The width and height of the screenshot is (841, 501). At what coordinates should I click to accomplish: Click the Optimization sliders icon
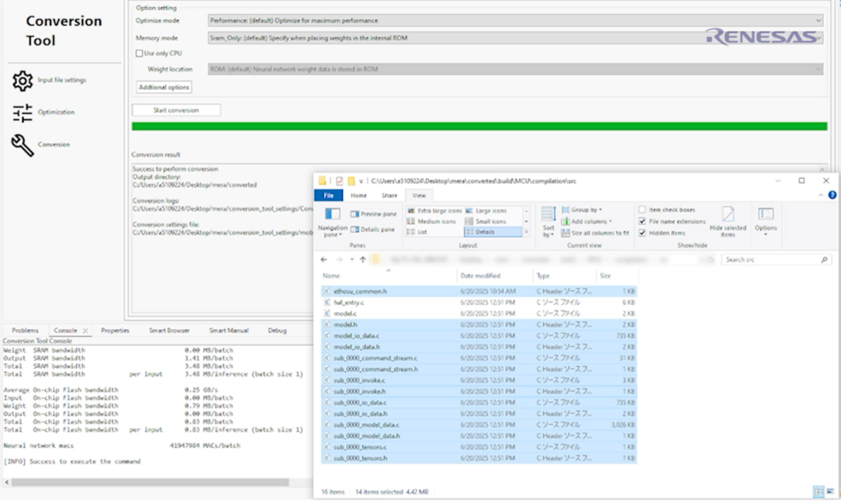click(x=23, y=113)
